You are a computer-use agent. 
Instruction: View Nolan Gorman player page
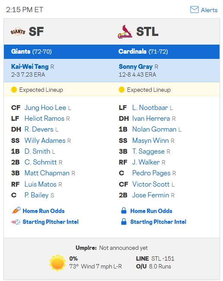click(154, 129)
